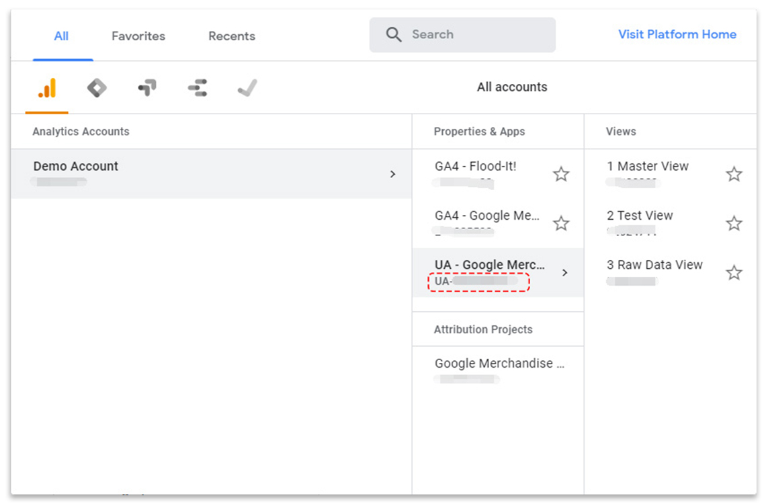
Task: Star the 1 Master View
Action: tap(734, 175)
